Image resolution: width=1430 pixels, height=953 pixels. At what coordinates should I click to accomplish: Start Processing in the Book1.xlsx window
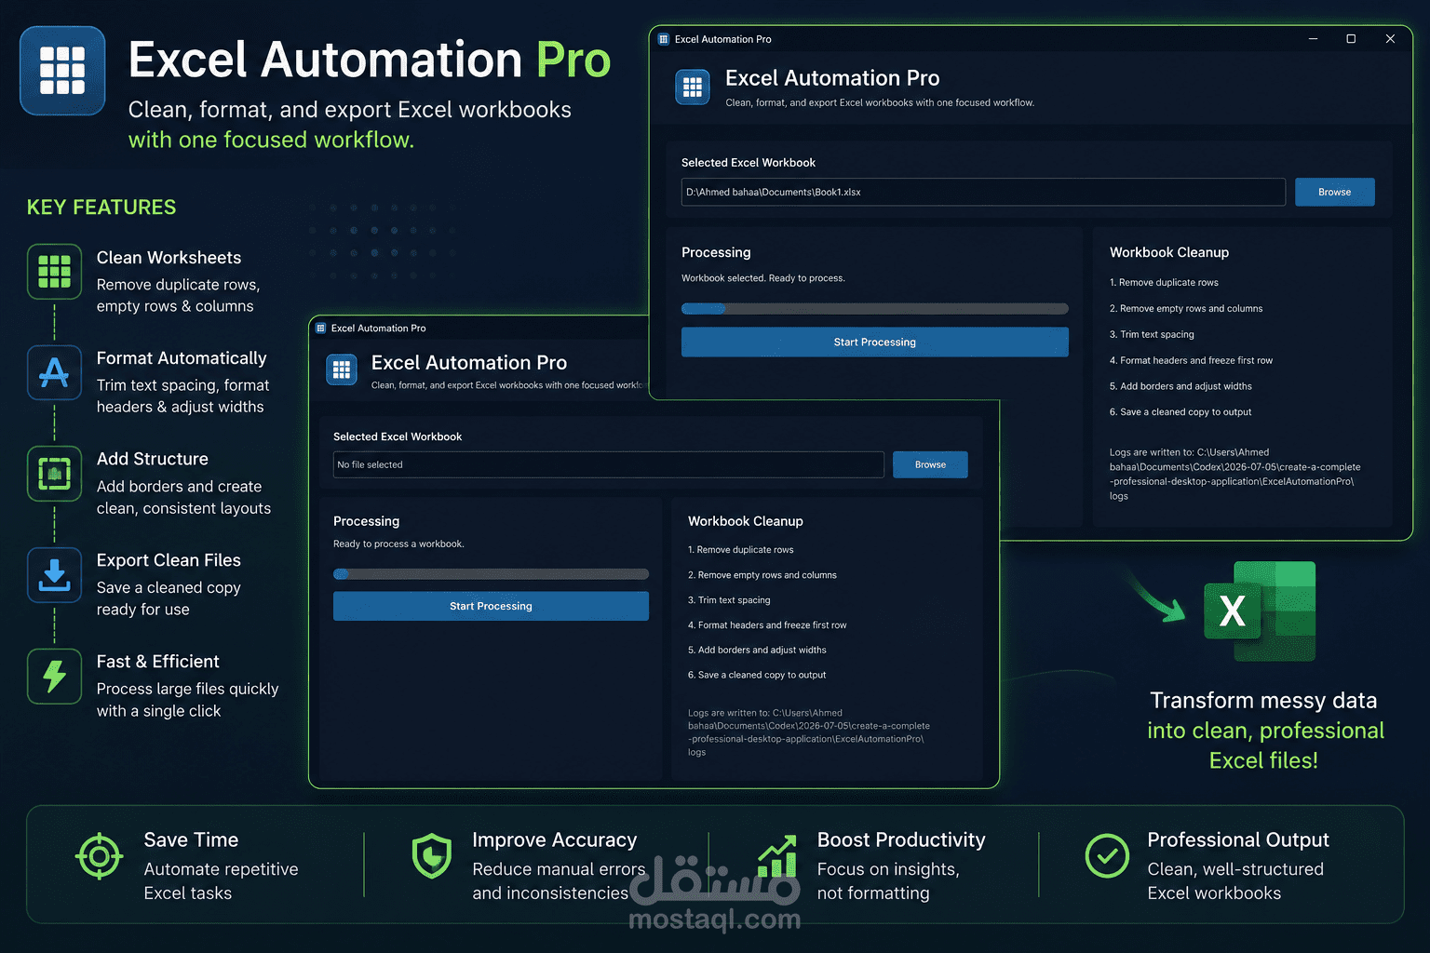point(875,342)
